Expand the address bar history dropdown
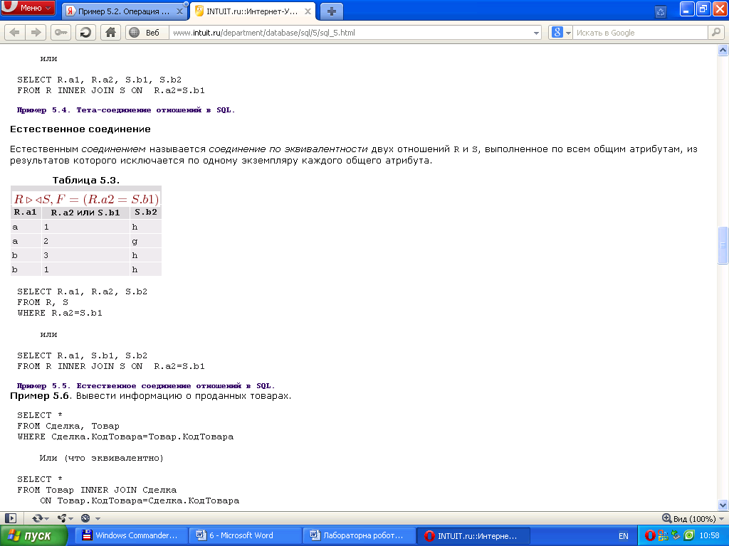729x546 pixels. click(x=537, y=33)
